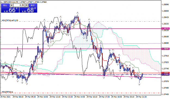Select the #51270716 tp take-profit label

click(7, 92)
